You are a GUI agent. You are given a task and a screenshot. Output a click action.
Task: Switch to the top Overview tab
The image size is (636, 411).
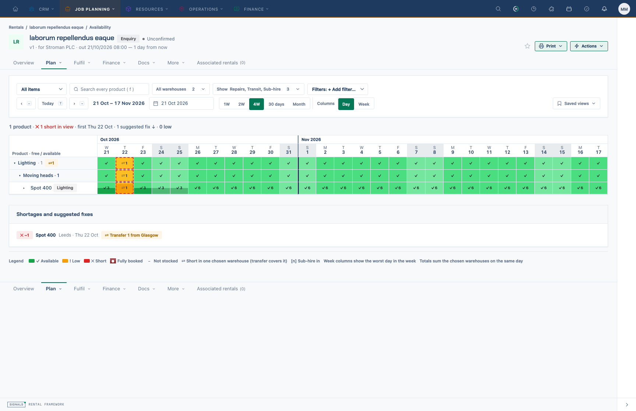(x=24, y=63)
